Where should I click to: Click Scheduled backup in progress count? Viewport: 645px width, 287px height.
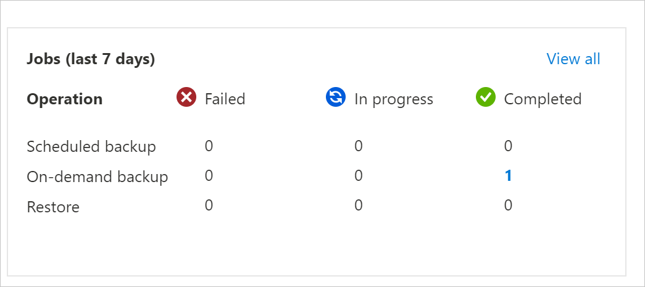click(359, 146)
